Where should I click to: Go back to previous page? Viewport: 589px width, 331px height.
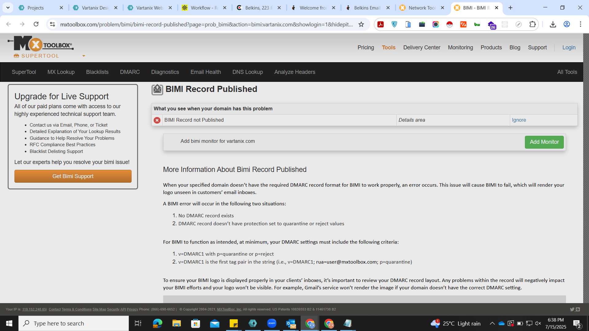click(9, 24)
